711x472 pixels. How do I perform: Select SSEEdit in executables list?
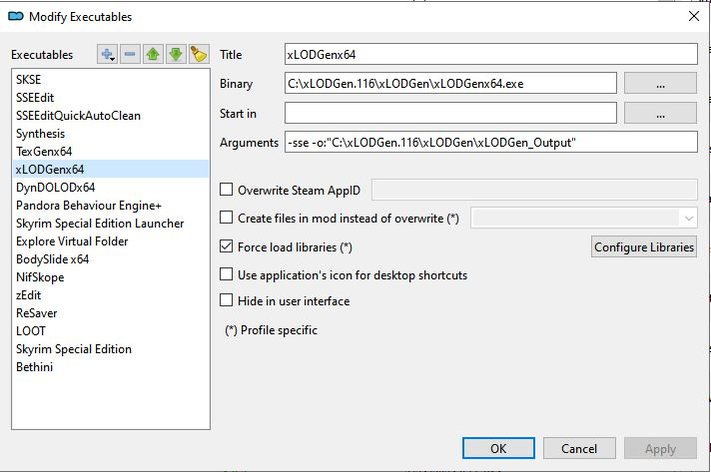click(111, 98)
